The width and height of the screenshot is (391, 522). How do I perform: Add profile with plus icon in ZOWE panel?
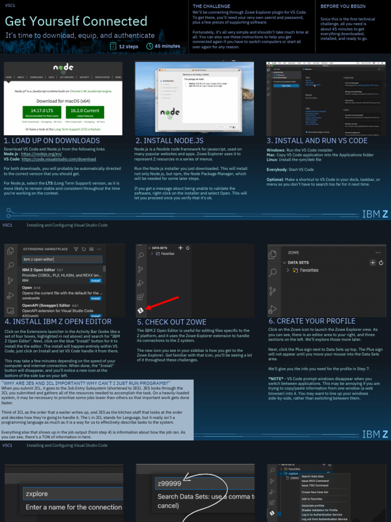pos(373,263)
